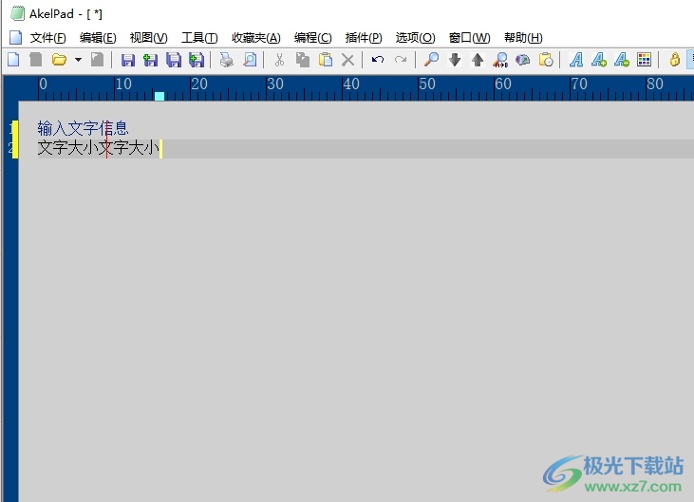Open the 视图(V) menu
694x502 pixels.
pyautogui.click(x=149, y=38)
